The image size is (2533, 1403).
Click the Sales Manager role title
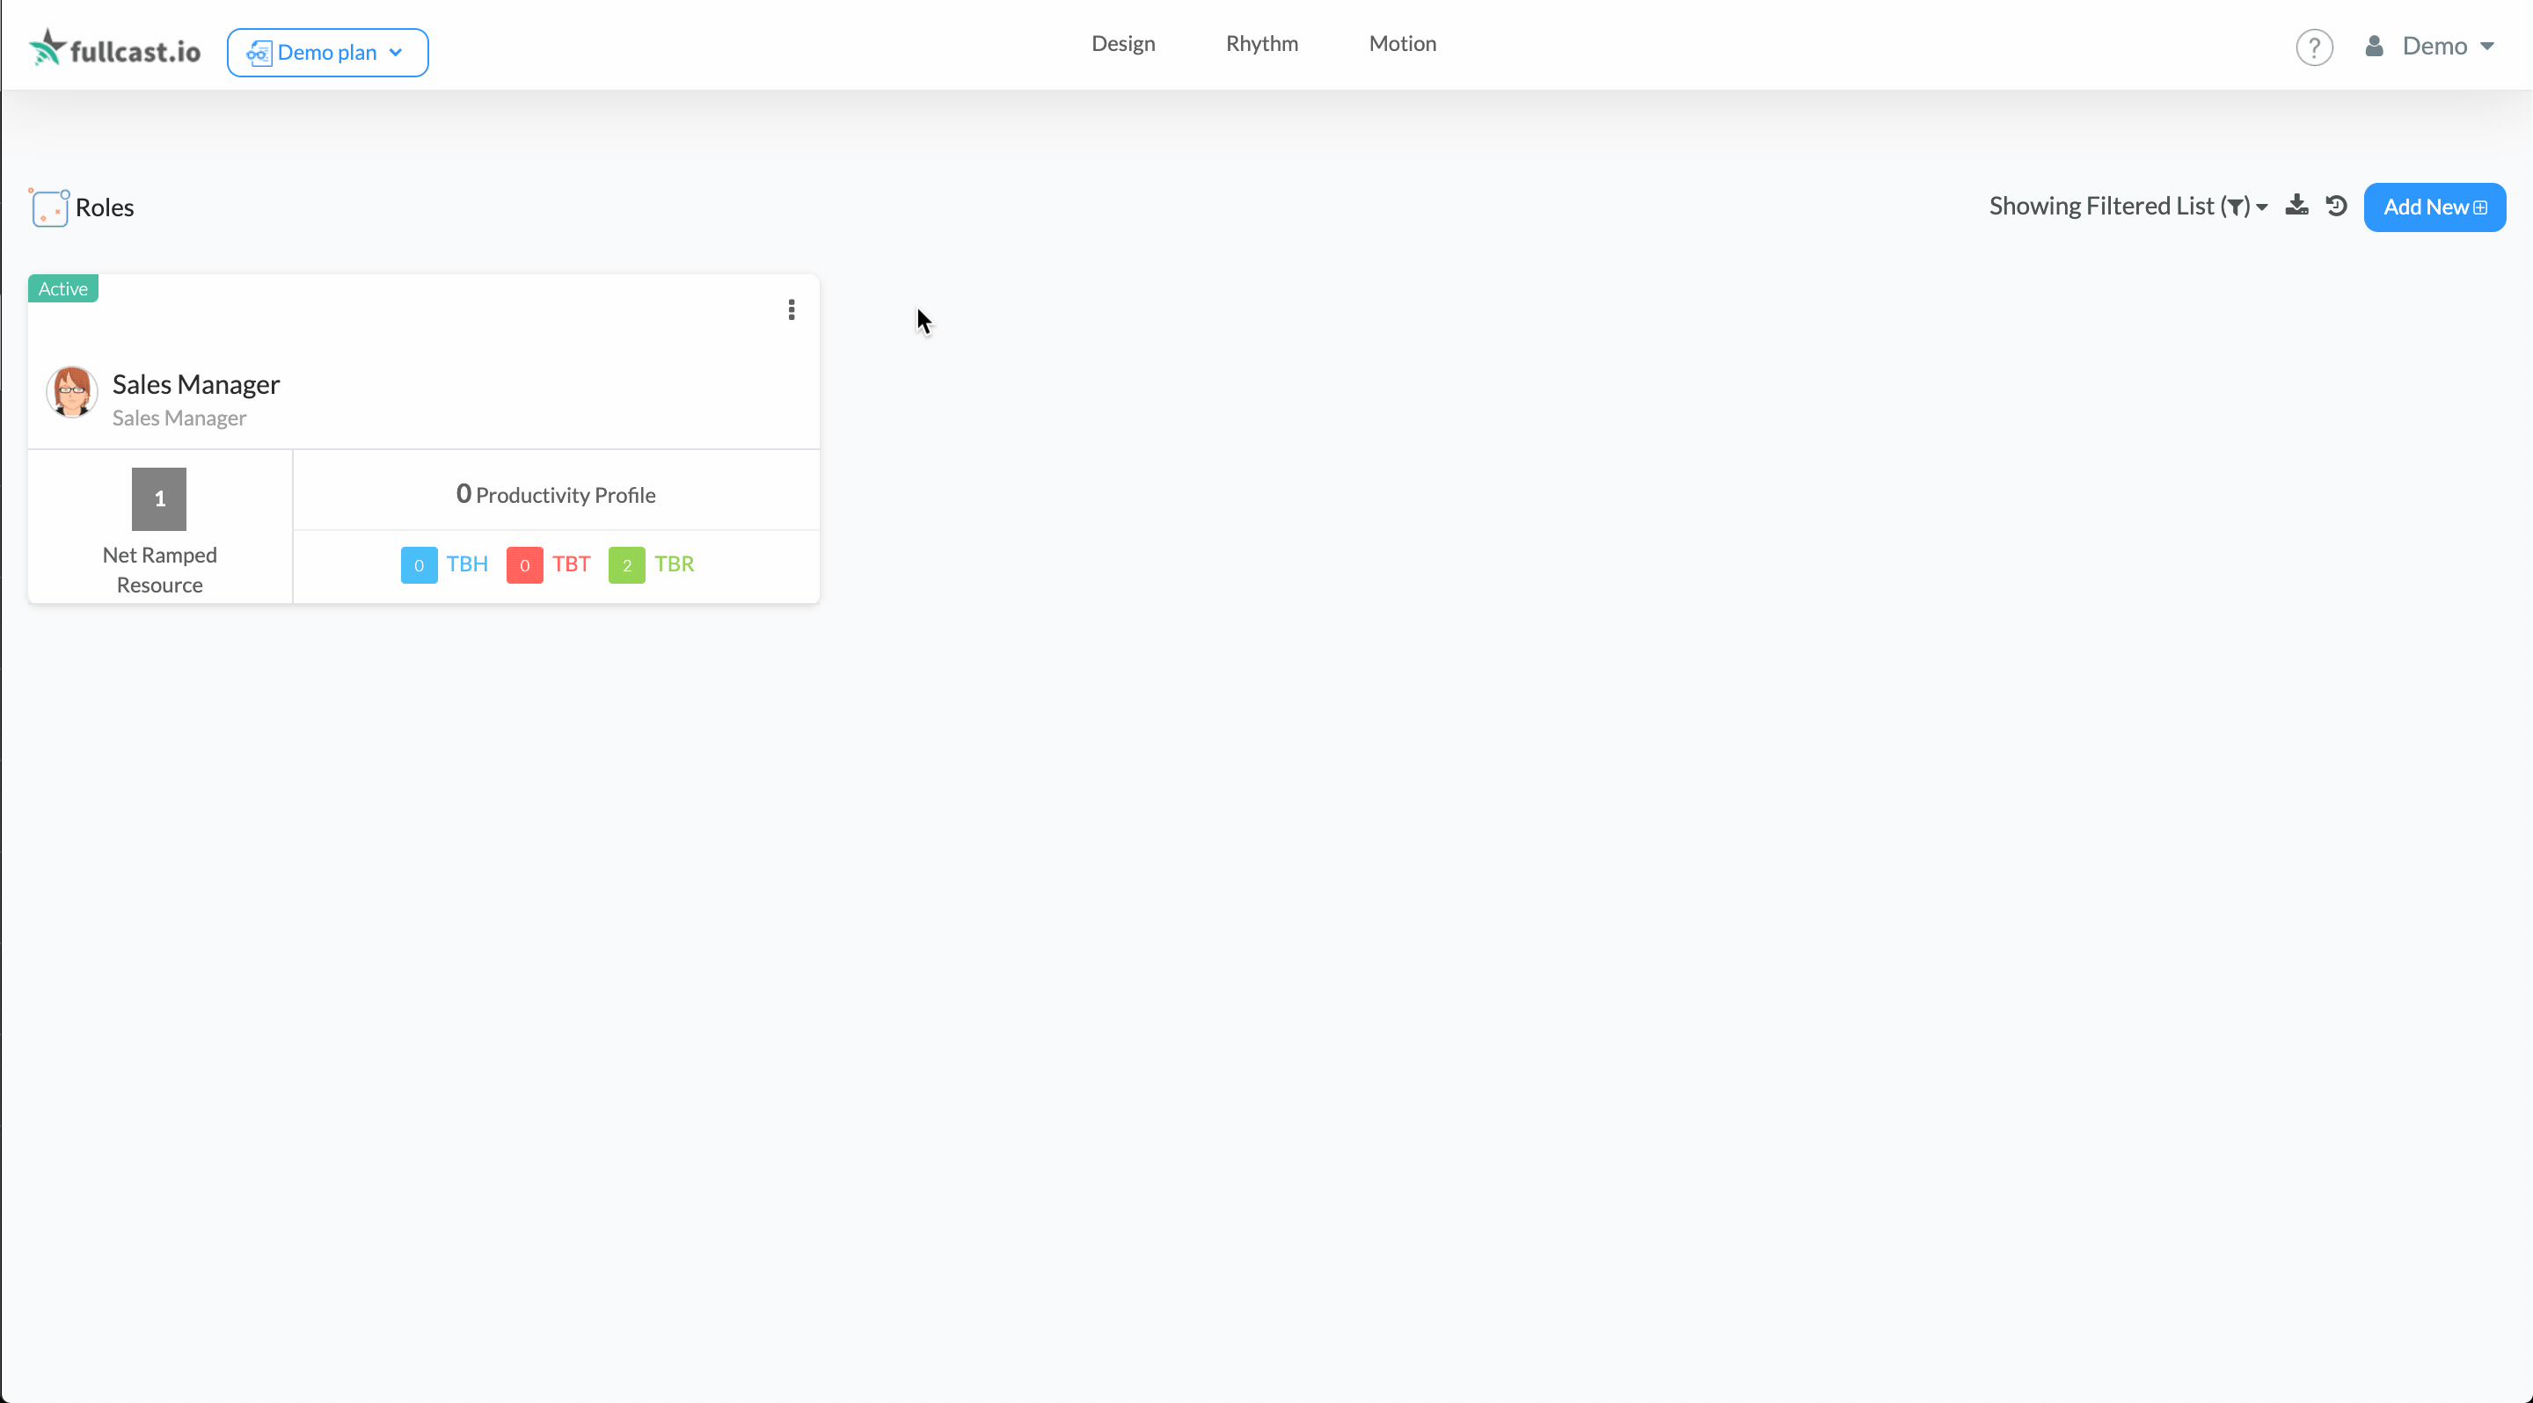tap(195, 384)
